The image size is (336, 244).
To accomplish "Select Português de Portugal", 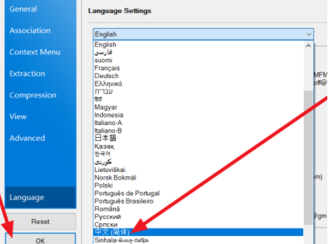I will [x=198, y=194].
